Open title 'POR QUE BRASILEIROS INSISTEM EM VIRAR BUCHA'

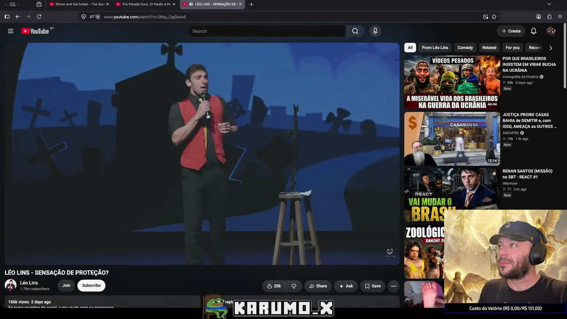click(529, 64)
